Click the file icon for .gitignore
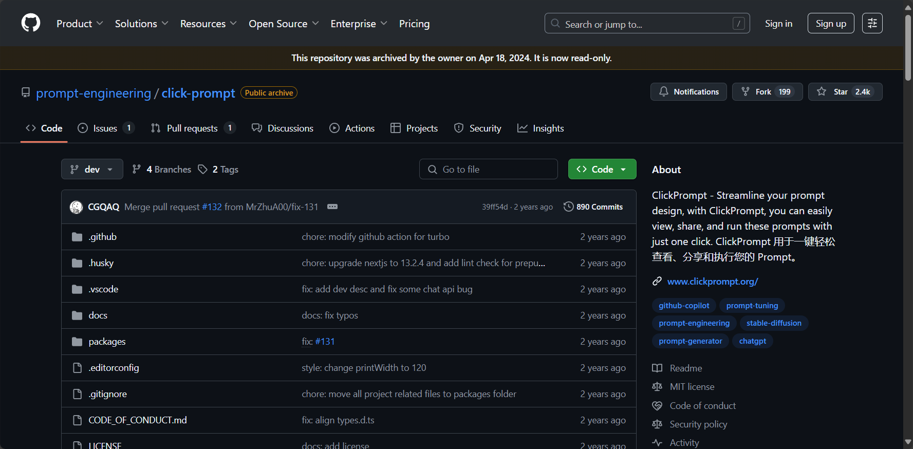 pyautogui.click(x=77, y=394)
